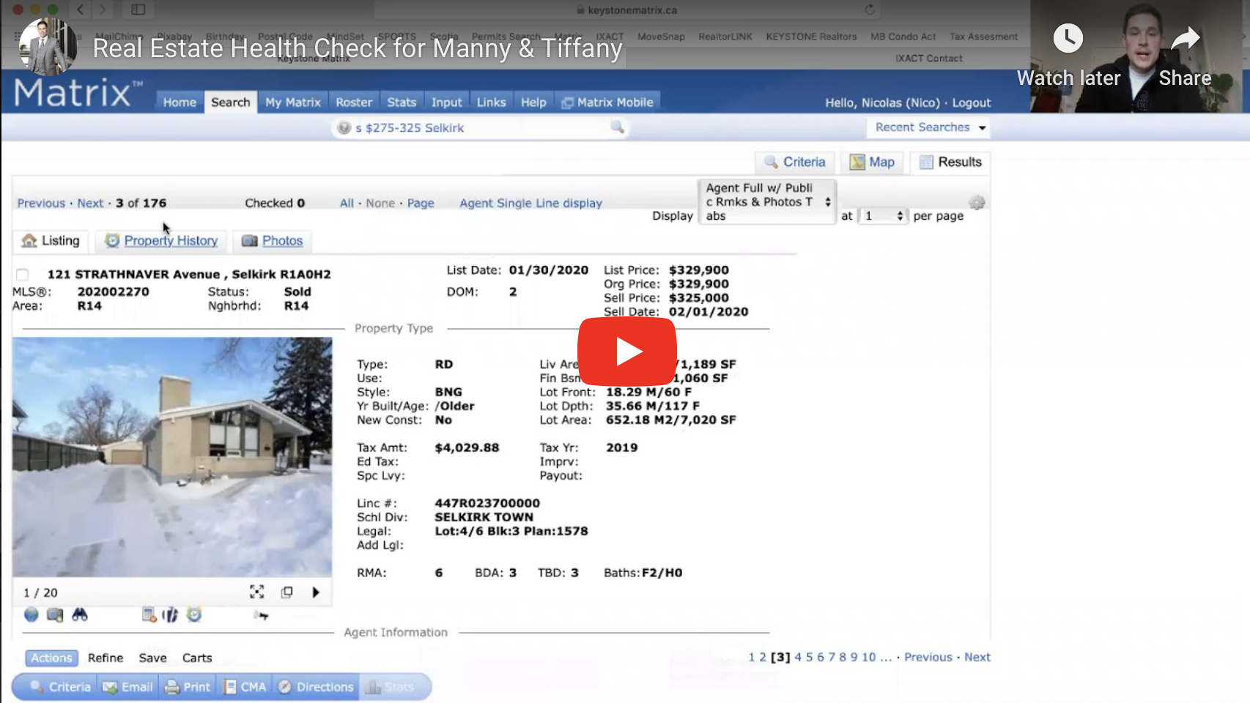The height and width of the screenshot is (703, 1250).
Task: Switch to the Map tab
Action: pyautogui.click(x=872, y=162)
